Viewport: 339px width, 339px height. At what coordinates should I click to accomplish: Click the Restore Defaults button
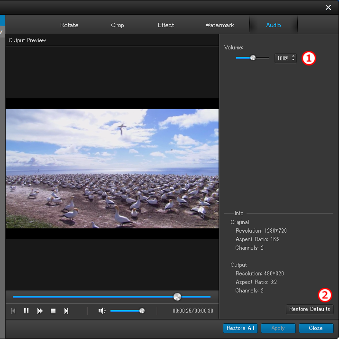point(310,309)
